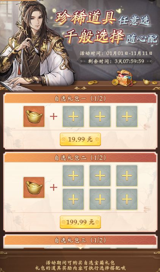The height and width of the screenshot is (272, 160).
Task: Tap the gold ingot icon in 自选礼包一
Action: 34,117
